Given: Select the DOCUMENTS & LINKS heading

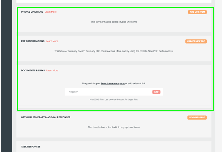Looking at the screenshot, I should point(33,70).
